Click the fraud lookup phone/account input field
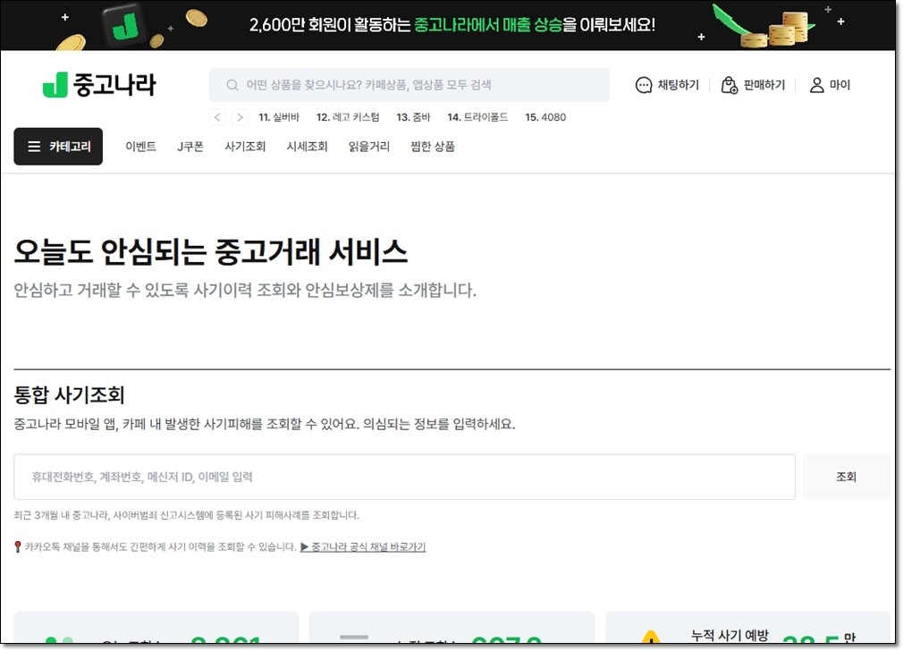 404,477
